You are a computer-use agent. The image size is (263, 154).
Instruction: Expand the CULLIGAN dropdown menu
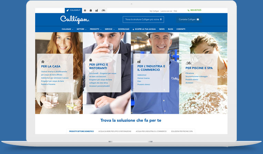(68, 29)
